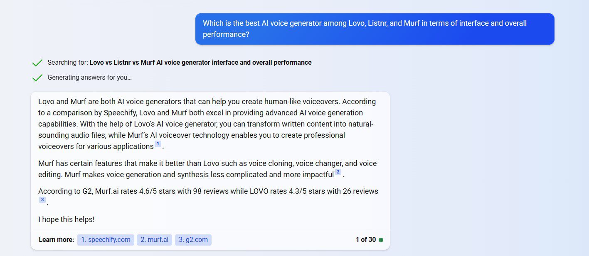Click the I hope this helps closing line

[x=66, y=219]
